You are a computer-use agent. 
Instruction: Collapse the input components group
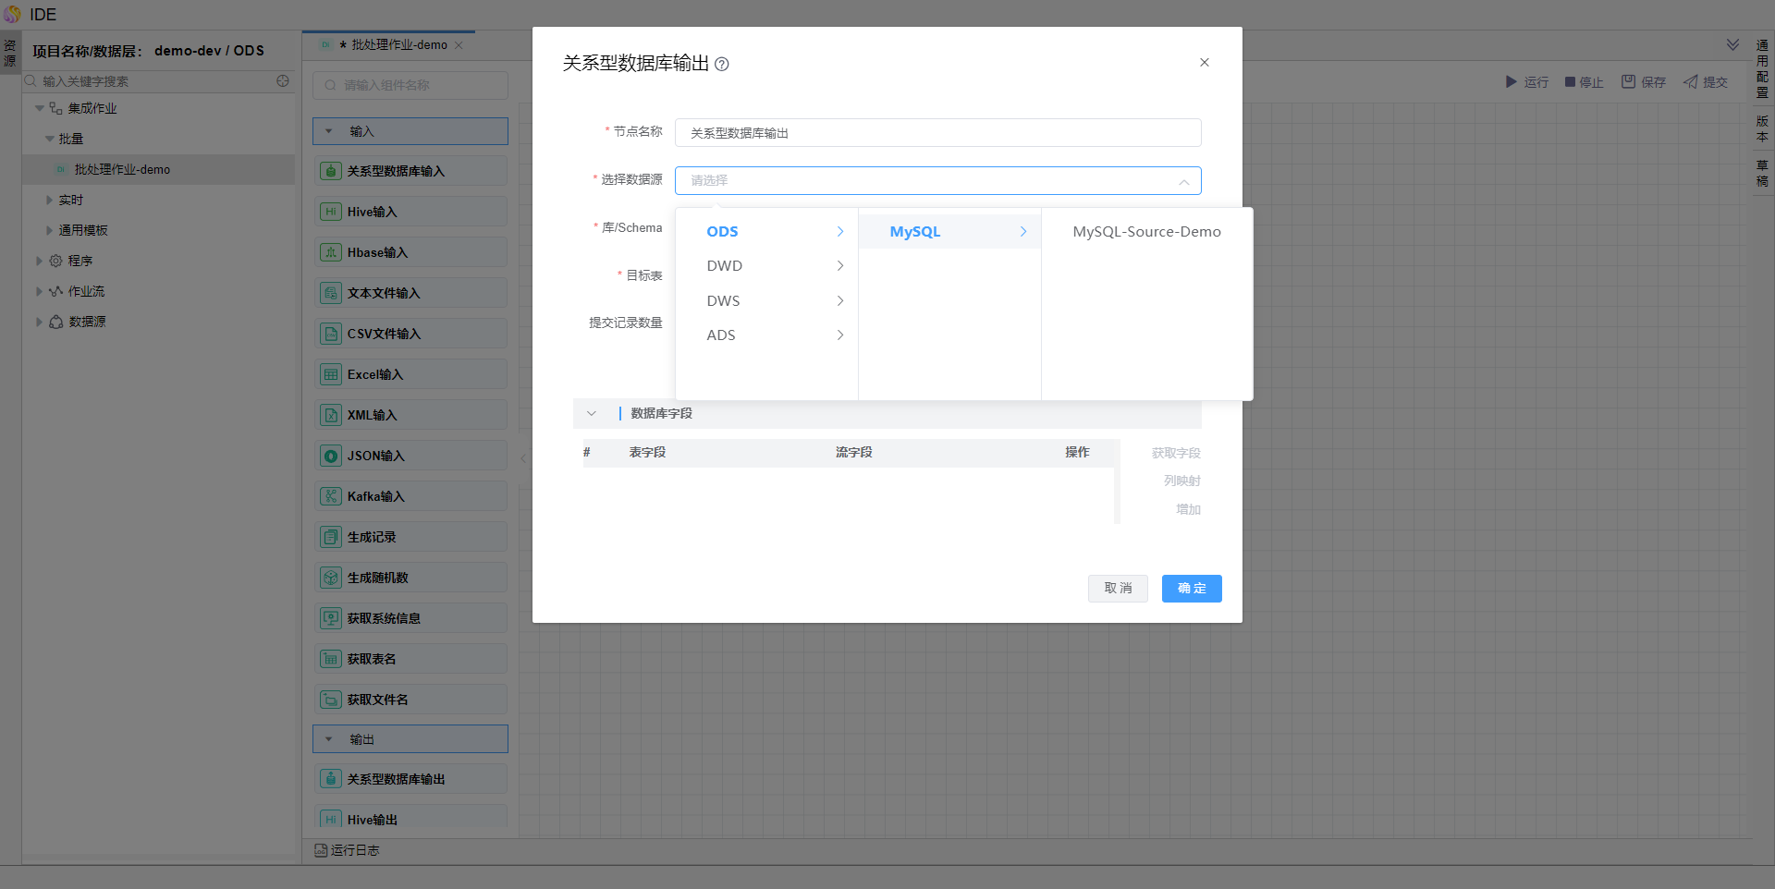coord(329,131)
